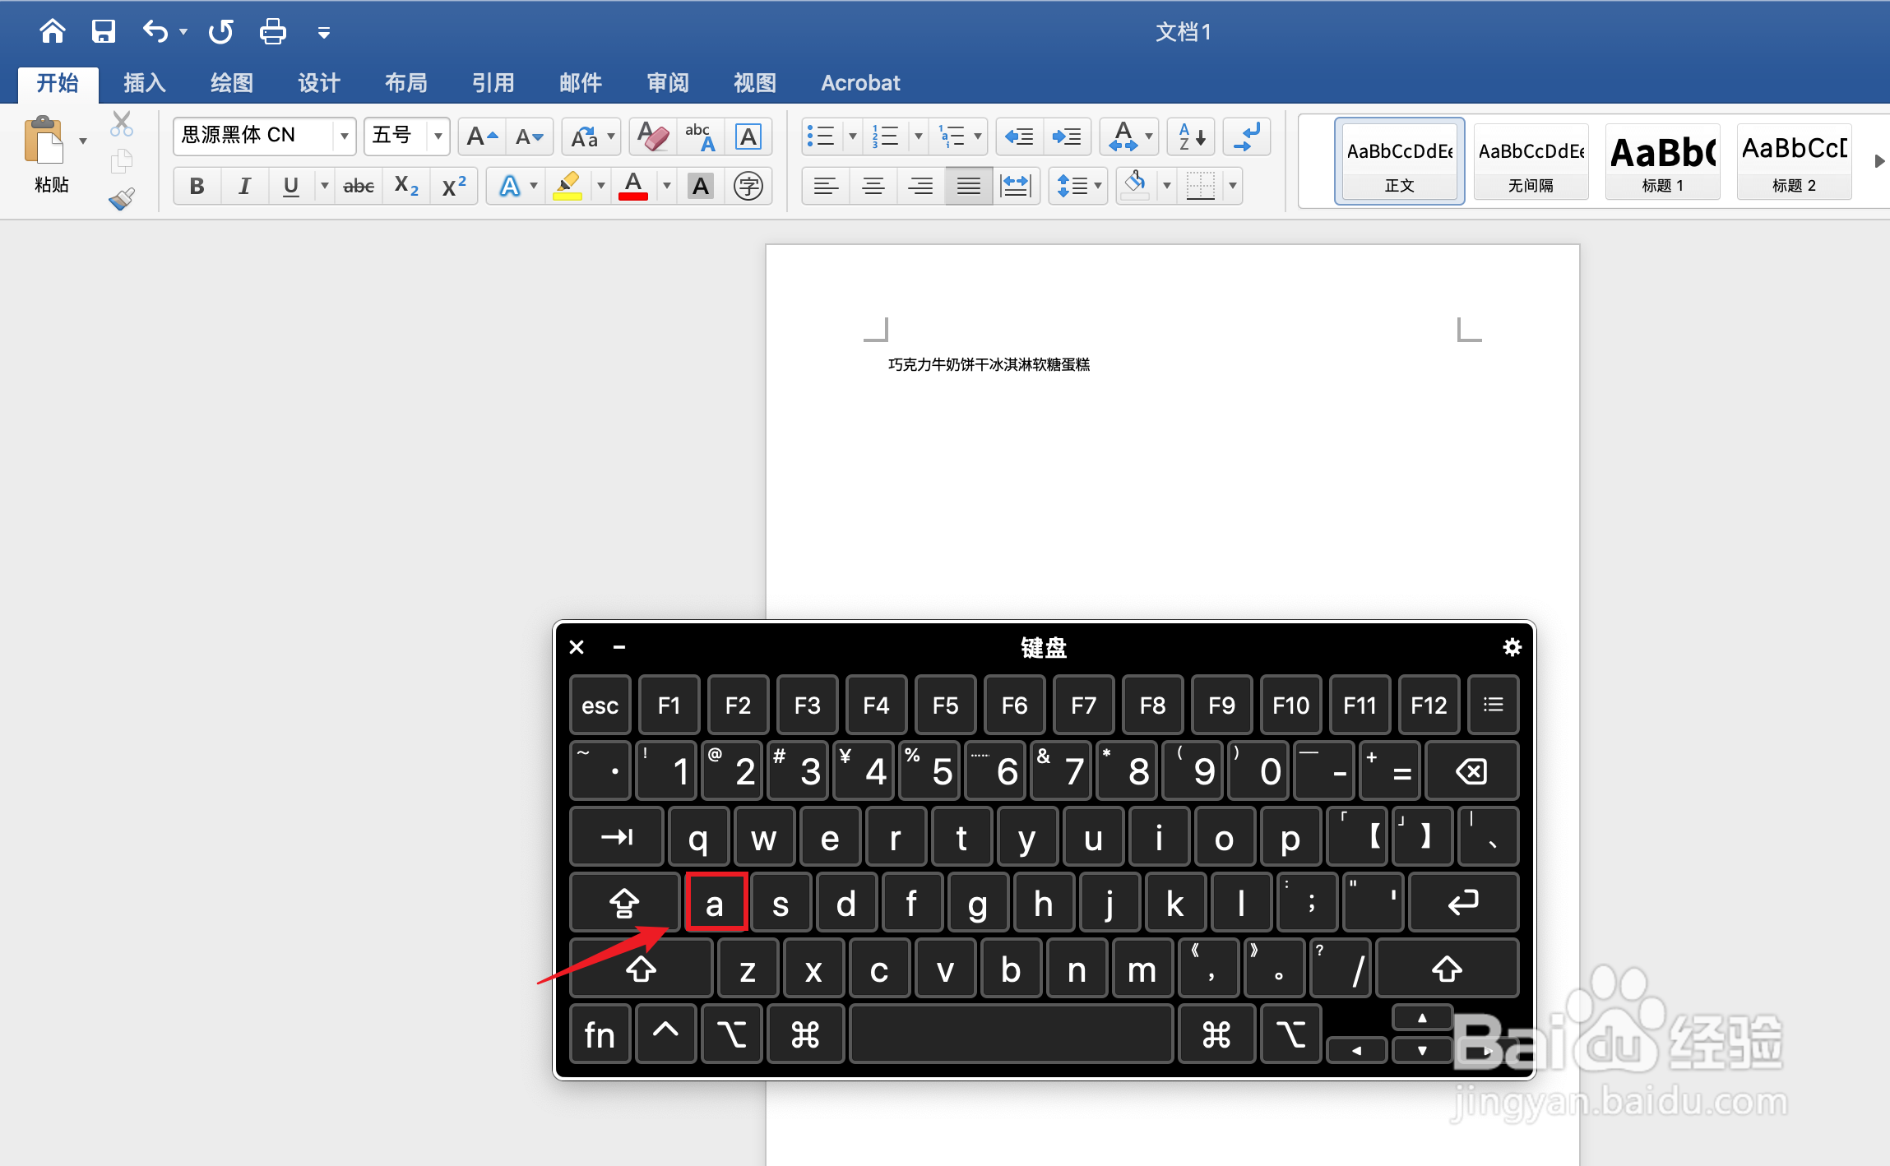Switch to the 插入 tab
Screen dimensions: 1890x1166
coord(145,83)
